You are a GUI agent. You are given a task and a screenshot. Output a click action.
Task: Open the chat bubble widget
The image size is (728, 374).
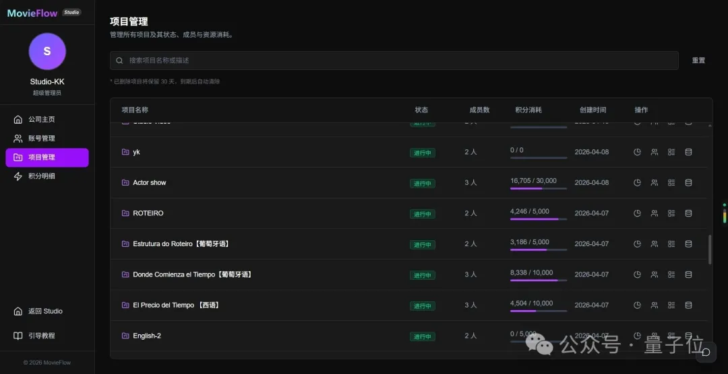(x=706, y=352)
